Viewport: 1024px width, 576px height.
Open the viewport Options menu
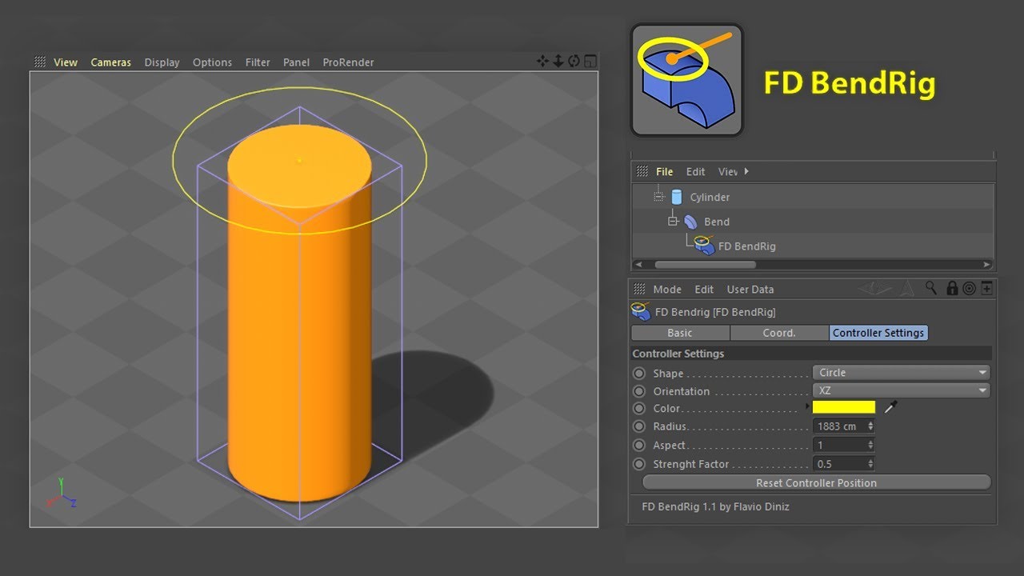[x=212, y=62]
